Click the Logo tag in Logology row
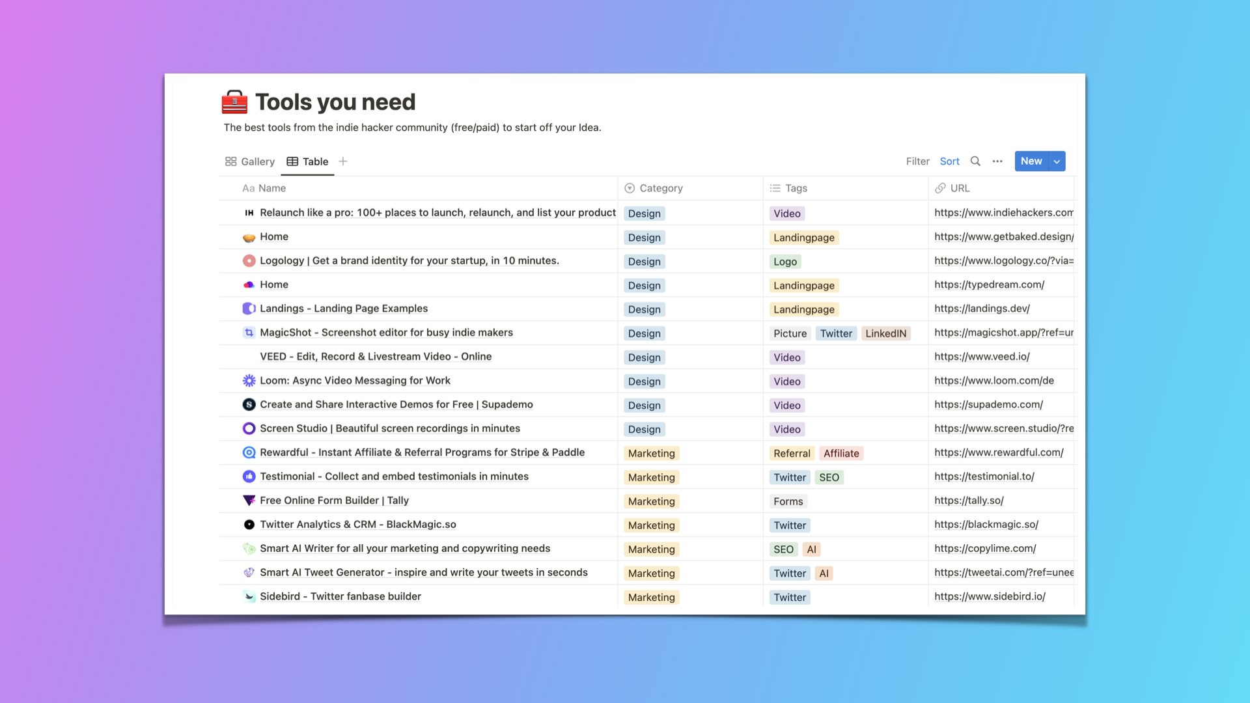 (x=785, y=262)
